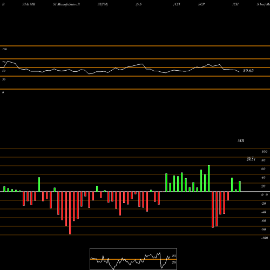The image size is (270, 270).
Task: Click the MR axis label 60
Action: (x=264, y=169)
